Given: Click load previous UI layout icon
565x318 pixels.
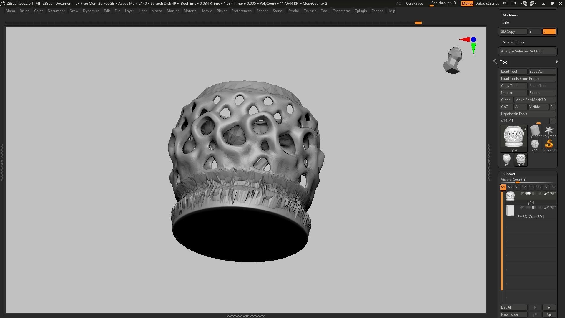Looking at the screenshot, I should pyautogui.click(x=524, y=4).
